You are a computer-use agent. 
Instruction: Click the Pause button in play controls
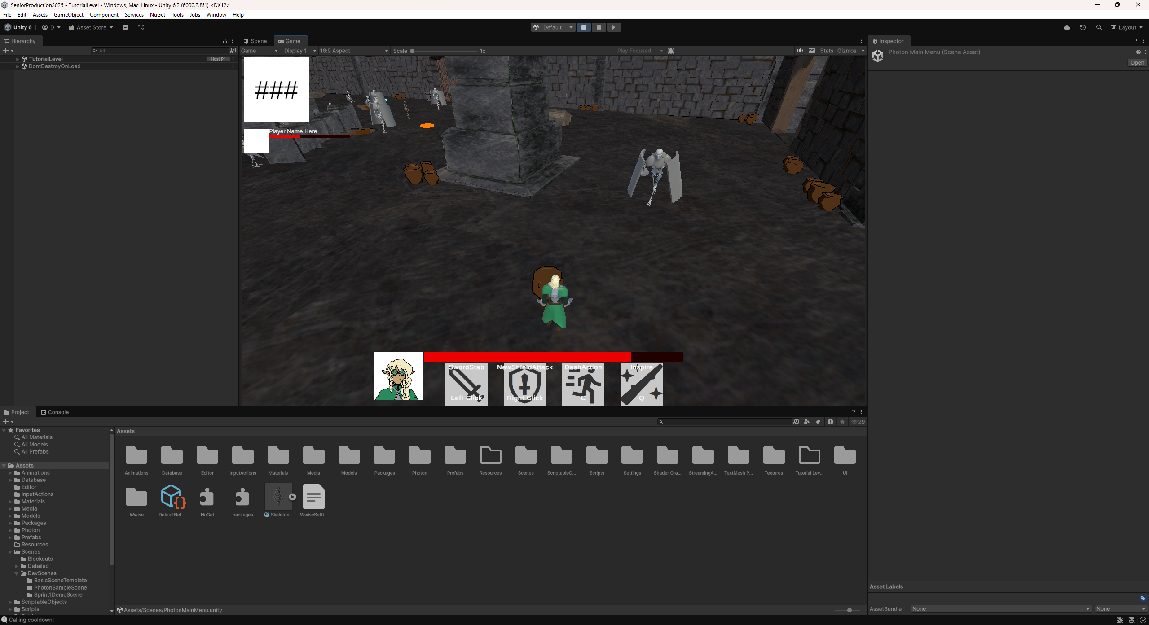pos(599,27)
